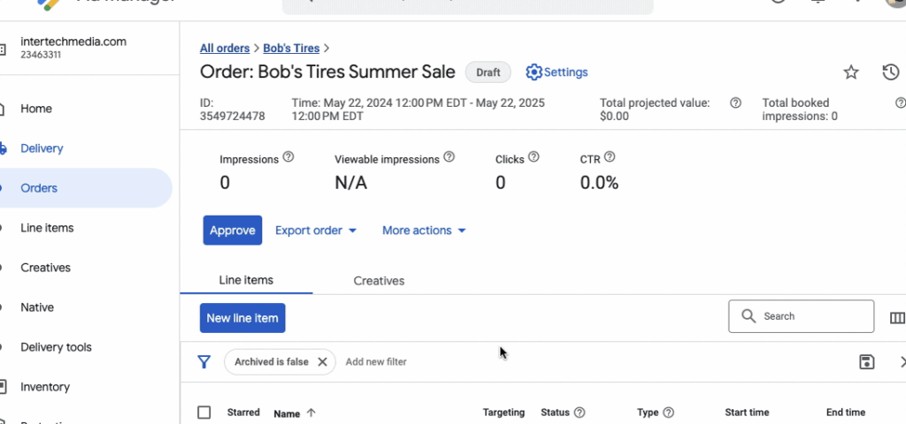Image resolution: width=906 pixels, height=424 pixels.
Task: Open Orders in the sidebar
Action: (x=39, y=188)
